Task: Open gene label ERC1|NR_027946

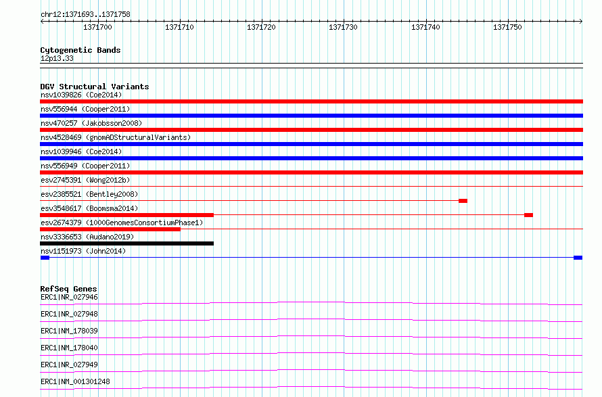Action: pos(69,297)
